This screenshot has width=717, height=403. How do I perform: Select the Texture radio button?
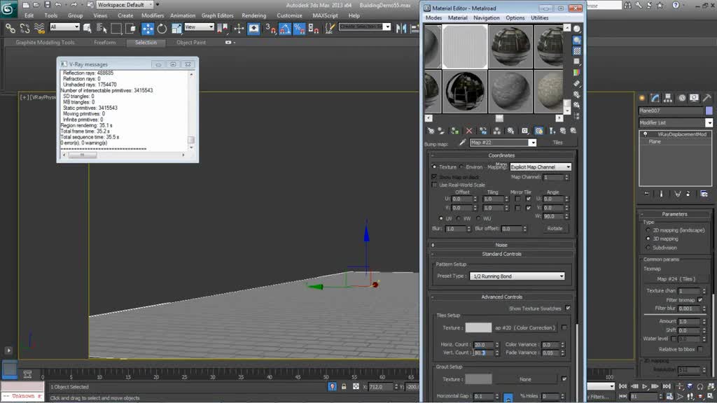(x=434, y=167)
